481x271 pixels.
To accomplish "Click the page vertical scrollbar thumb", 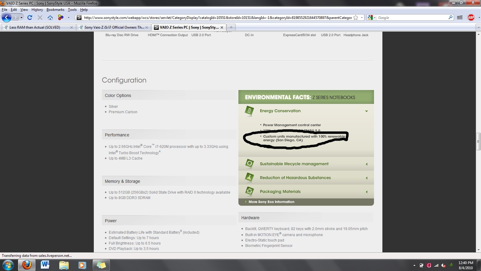I will 478,142.
